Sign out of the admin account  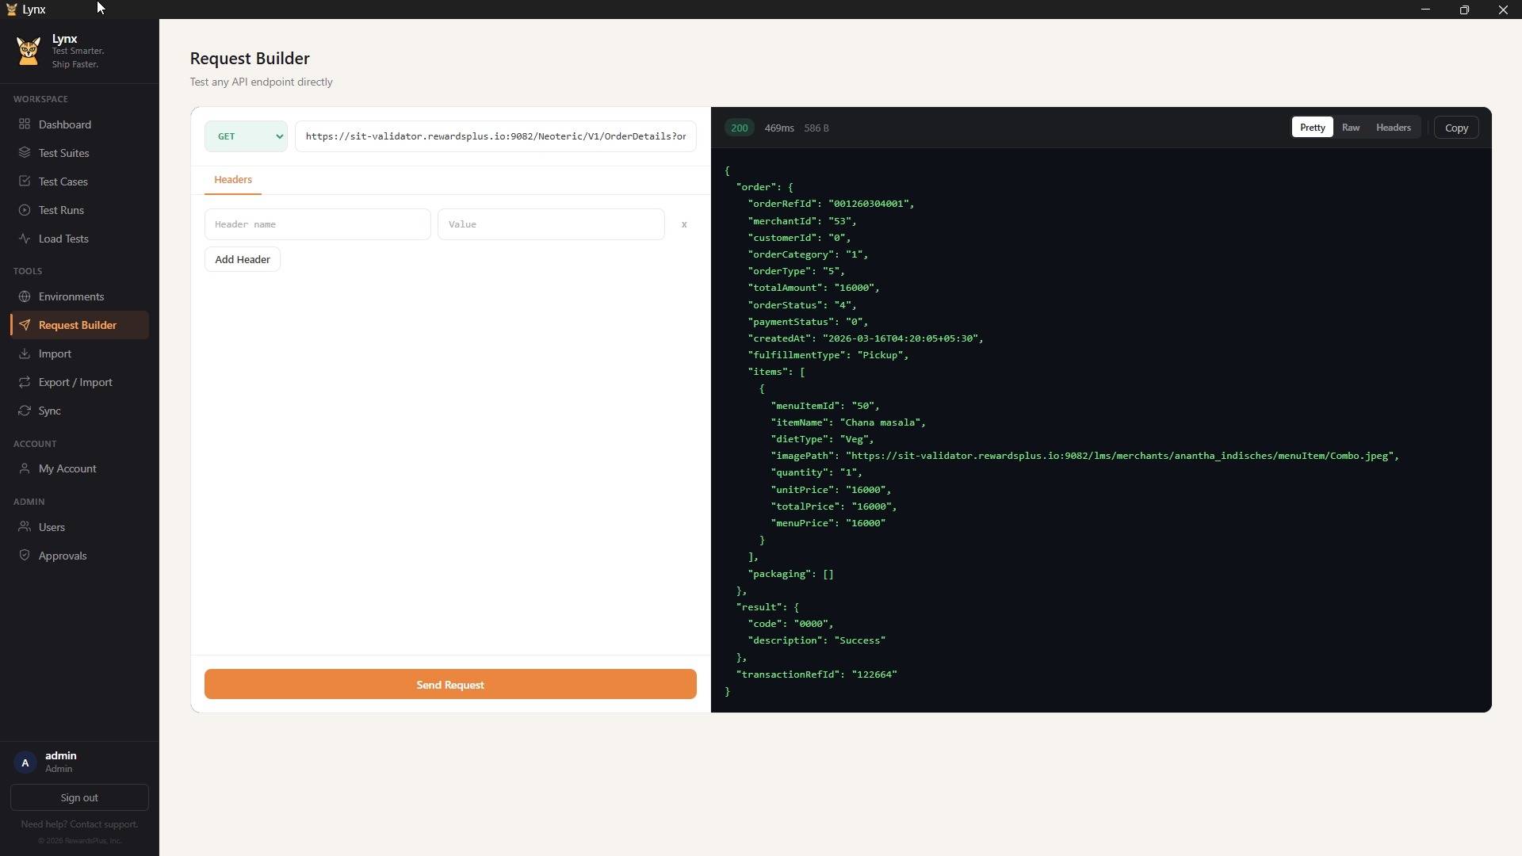click(x=79, y=797)
